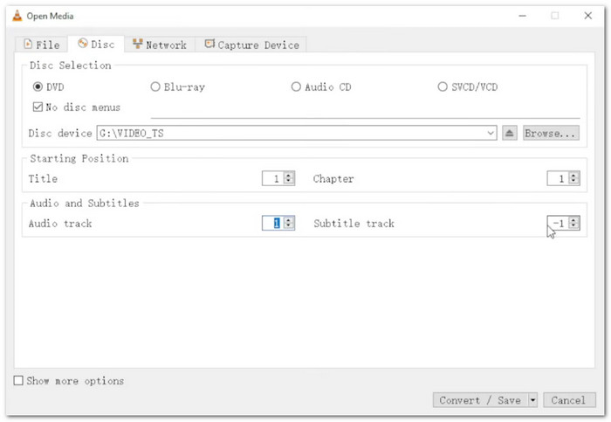Click the Audio track value field
Screen dimensions: 611x422
(x=278, y=223)
